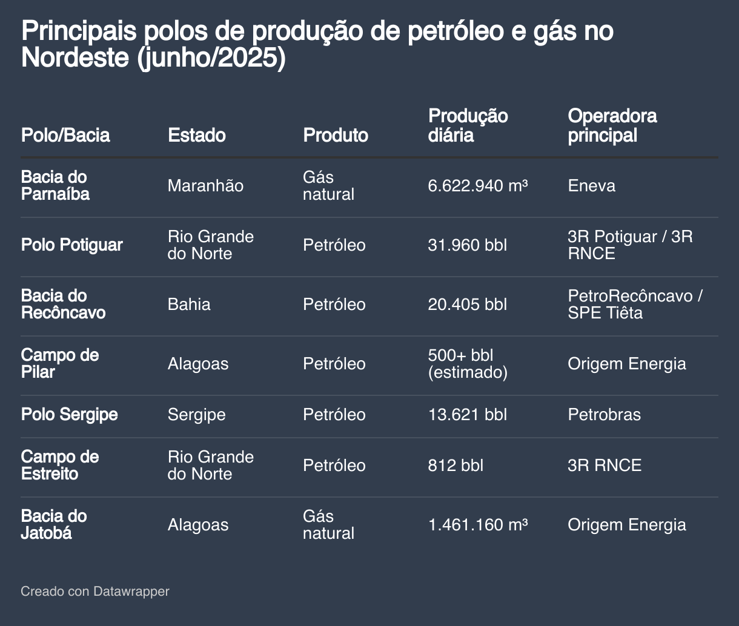The height and width of the screenshot is (626, 739).
Task: Select the 'Polo Potiguar' row label
Action: click(71, 245)
